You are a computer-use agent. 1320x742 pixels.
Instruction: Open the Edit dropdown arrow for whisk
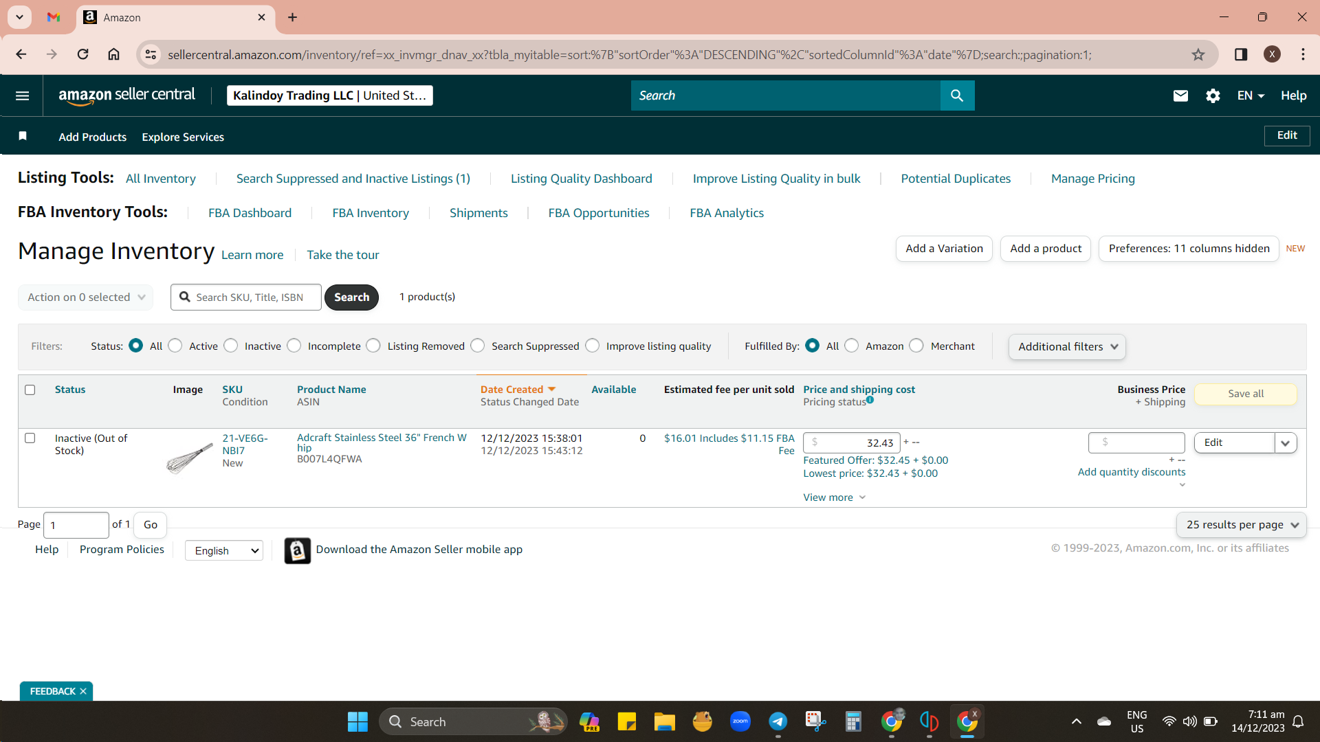pos(1285,442)
